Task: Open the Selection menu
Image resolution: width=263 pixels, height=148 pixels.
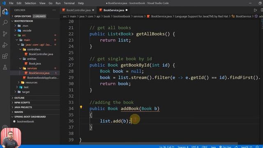Action: pos(30,3)
